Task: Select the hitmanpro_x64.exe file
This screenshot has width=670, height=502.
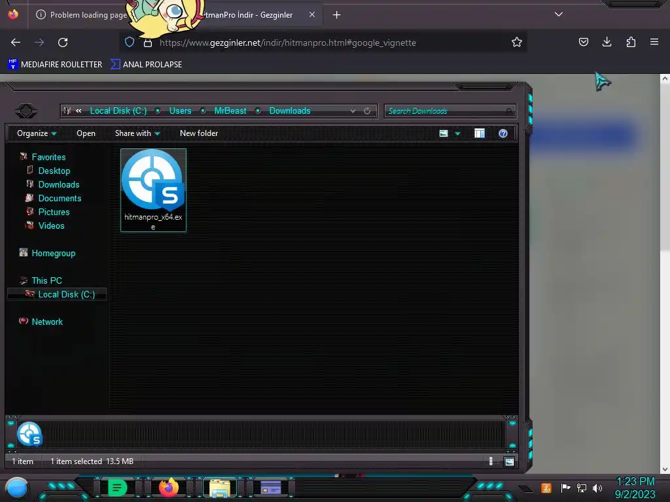Action: point(153,190)
